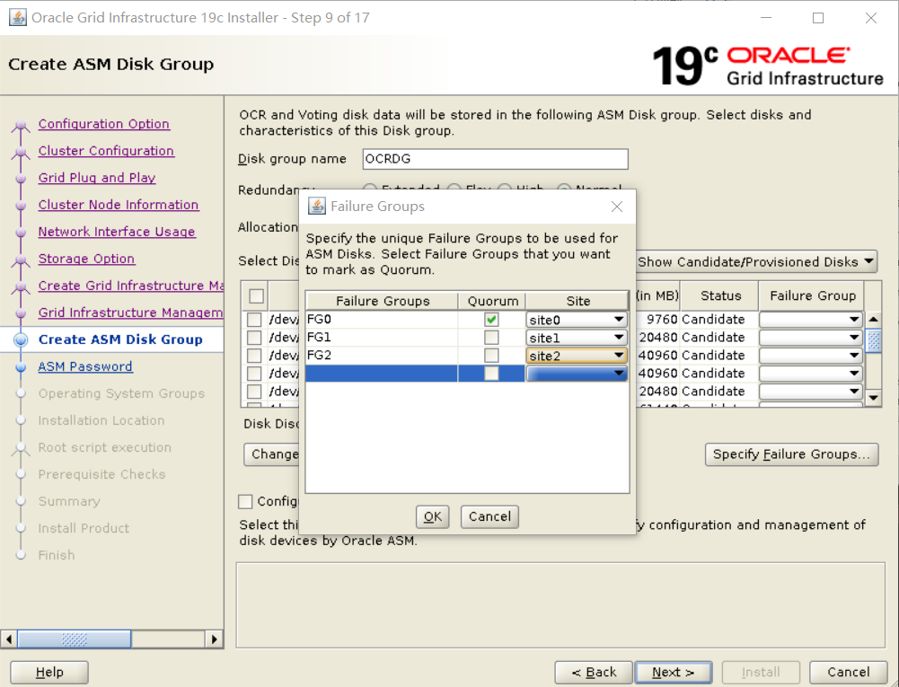Click the Site column header
The width and height of the screenshot is (899, 687).
(577, 301)
